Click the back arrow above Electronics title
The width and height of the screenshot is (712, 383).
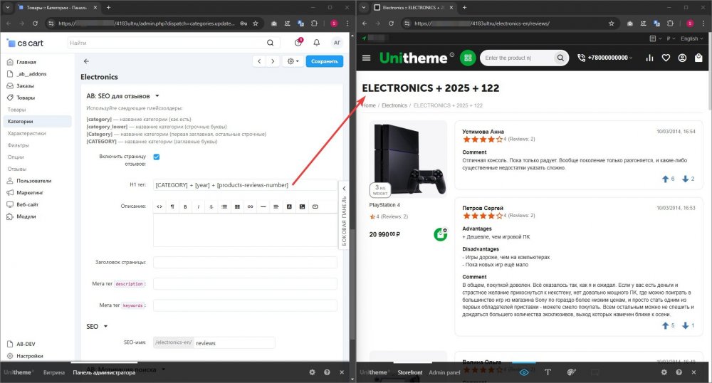[x=86, y=61]
